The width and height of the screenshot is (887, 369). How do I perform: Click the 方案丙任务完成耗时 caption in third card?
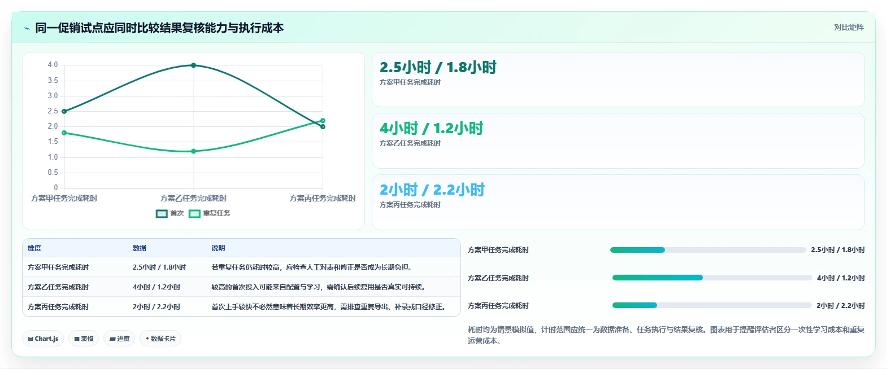[410, 205]
